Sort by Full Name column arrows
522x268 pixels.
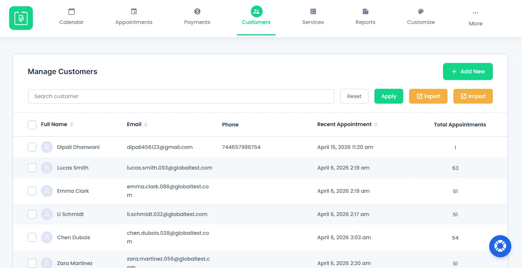click(72, 125)
